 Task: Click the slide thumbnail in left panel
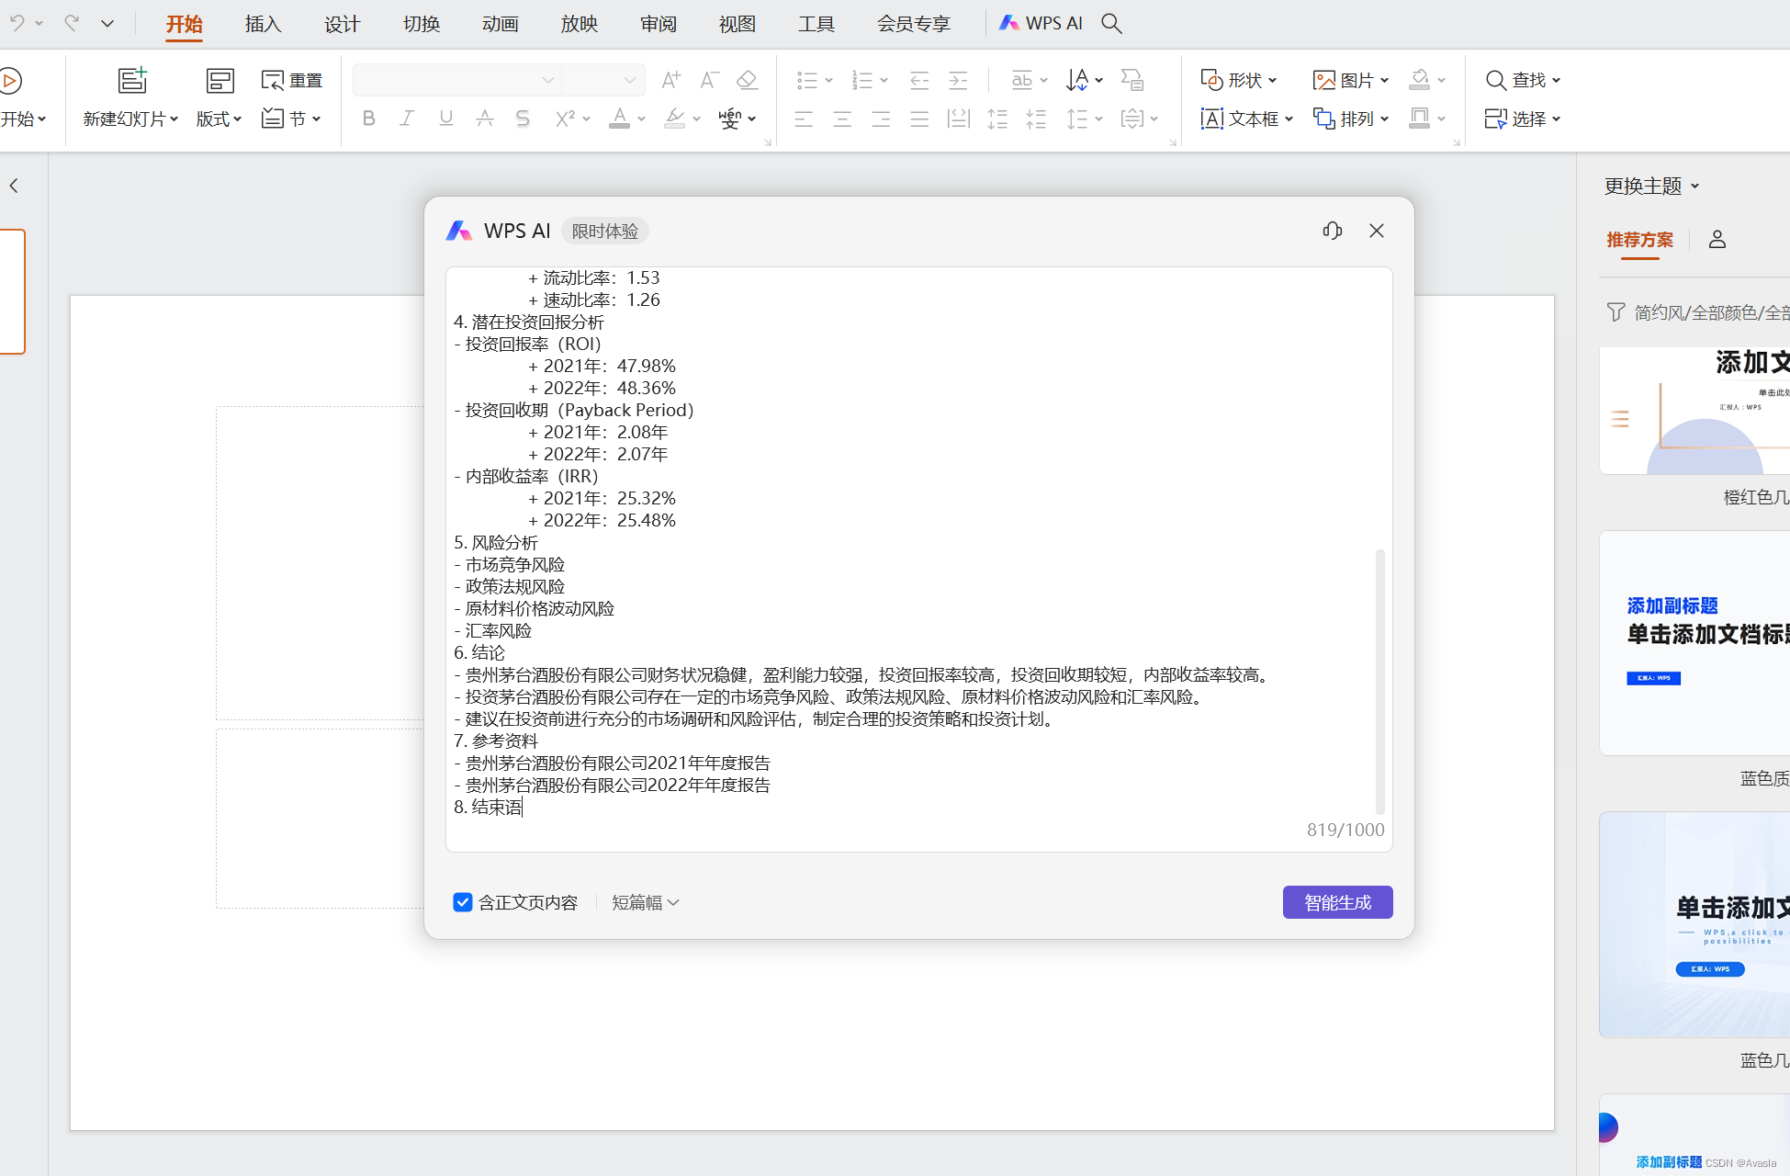(12, 291)
